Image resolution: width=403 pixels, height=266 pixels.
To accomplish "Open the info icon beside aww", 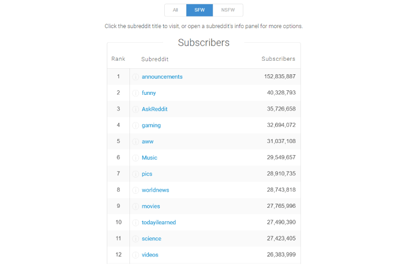I will tap(136, 142).
